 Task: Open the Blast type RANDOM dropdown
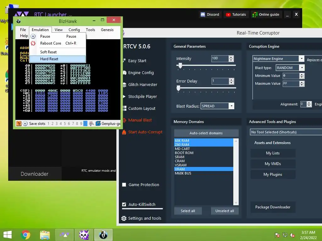pos(302,68)
